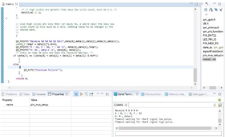Toggle Show Categories in the Properties view
226x137 pixels.
pyautogui.click(x=76, y=94)
